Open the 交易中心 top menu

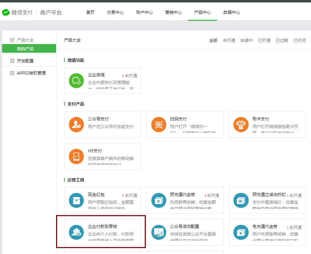point(115,12)
